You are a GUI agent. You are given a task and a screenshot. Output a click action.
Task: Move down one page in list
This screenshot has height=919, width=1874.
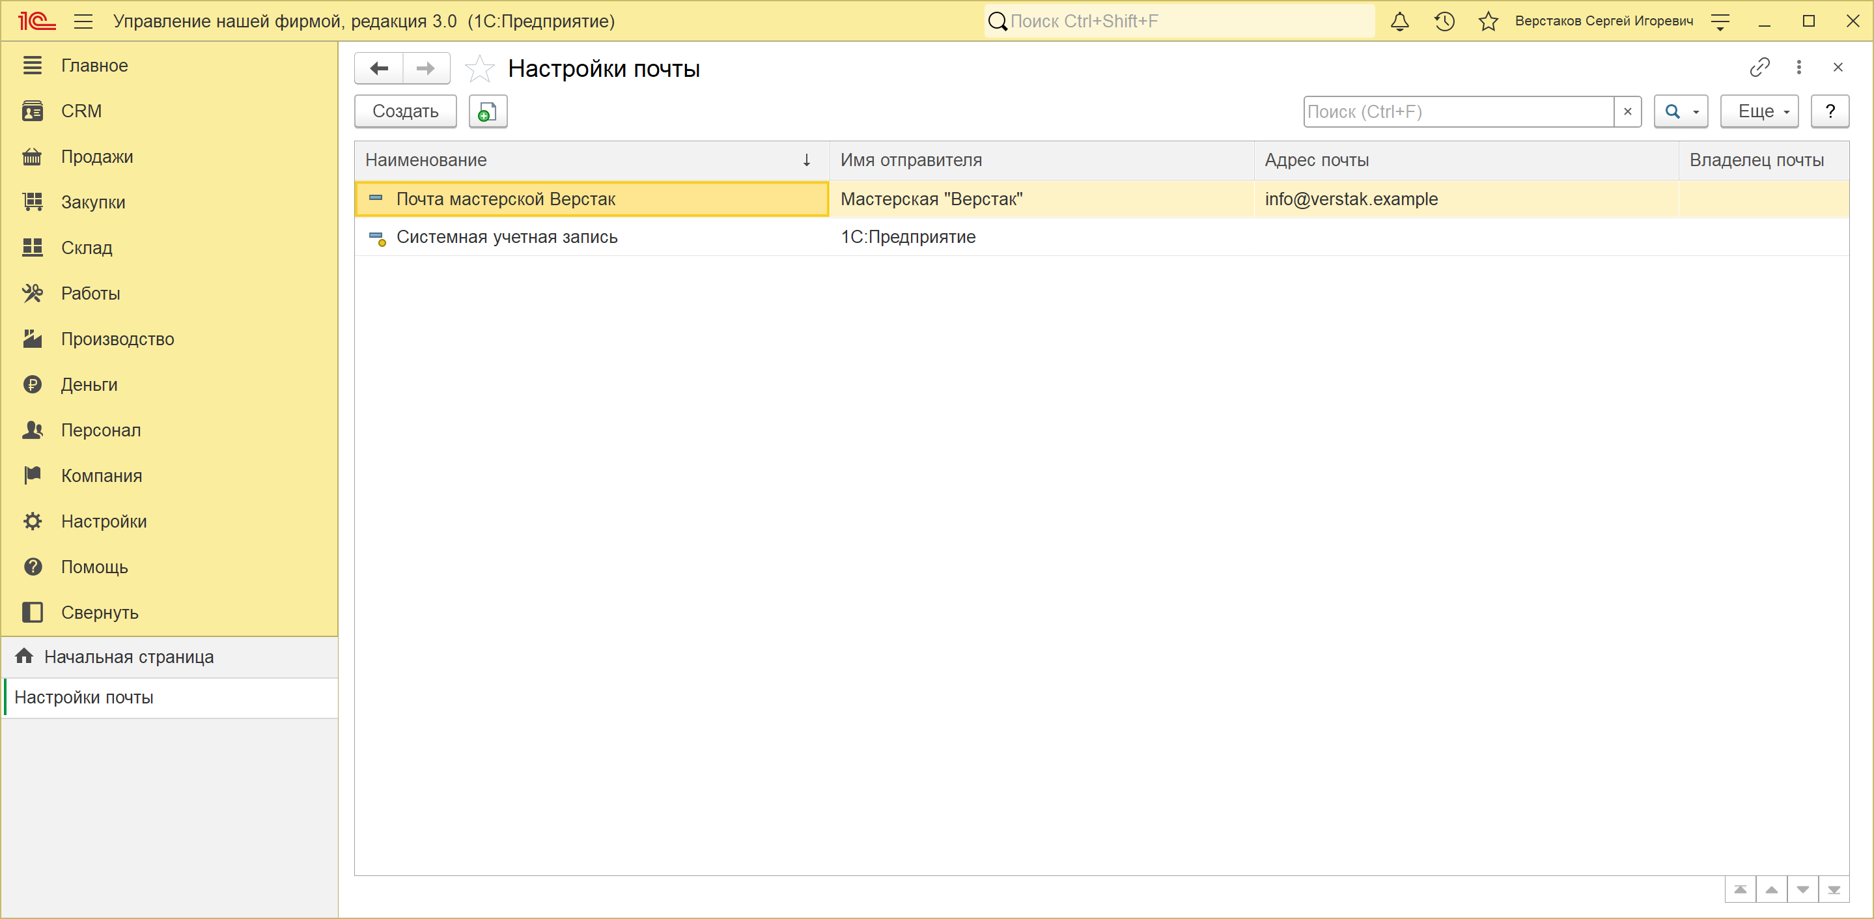coord(1803,890)
